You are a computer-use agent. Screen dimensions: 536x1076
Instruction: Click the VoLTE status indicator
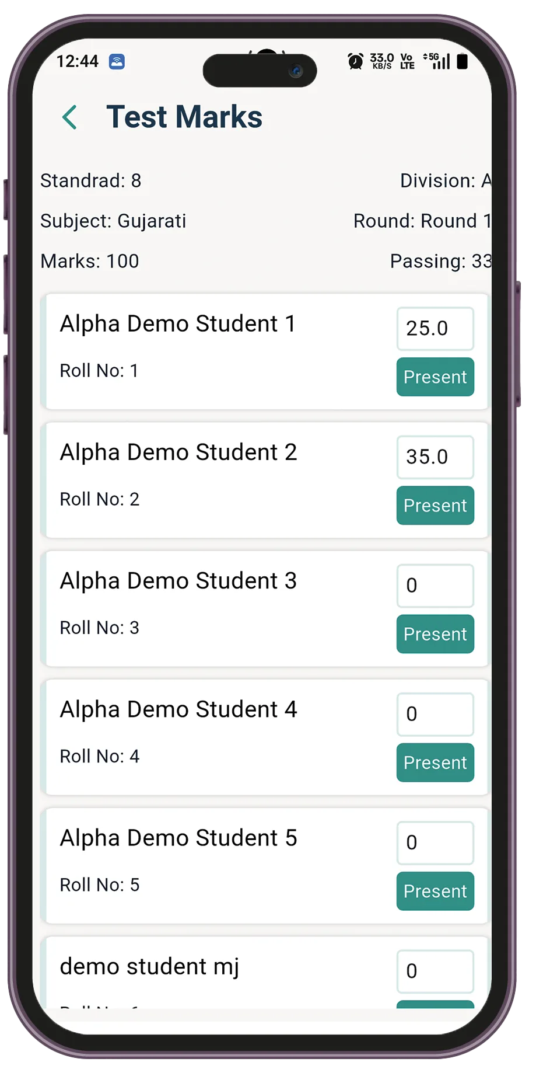pos(407,61)
